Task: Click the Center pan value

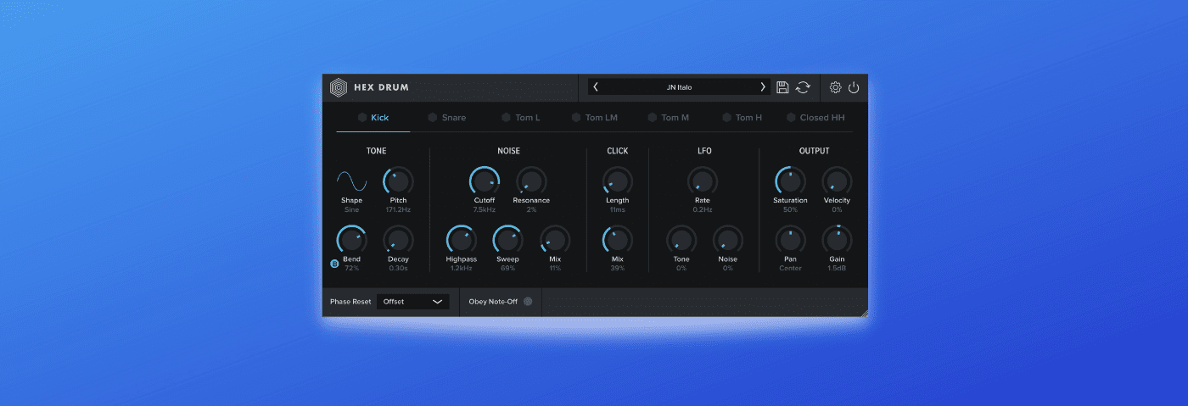Action: [x=790, y=269]
